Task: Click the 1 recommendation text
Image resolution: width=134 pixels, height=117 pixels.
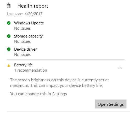Action: point(31,70)
